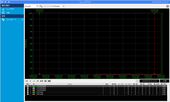170x102 pixels.
Task: Click the white color swatch of アナログD0001
Action: pyautogui.click(x=34, y=88)
